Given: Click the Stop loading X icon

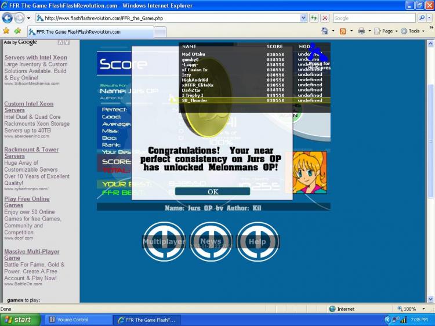Looking at the screenshot, I should [x=325, y=19].
